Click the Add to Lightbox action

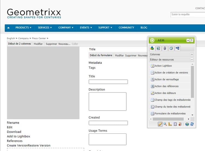click(x=18, y=136)
